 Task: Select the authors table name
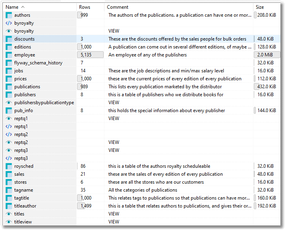[22, 15]
